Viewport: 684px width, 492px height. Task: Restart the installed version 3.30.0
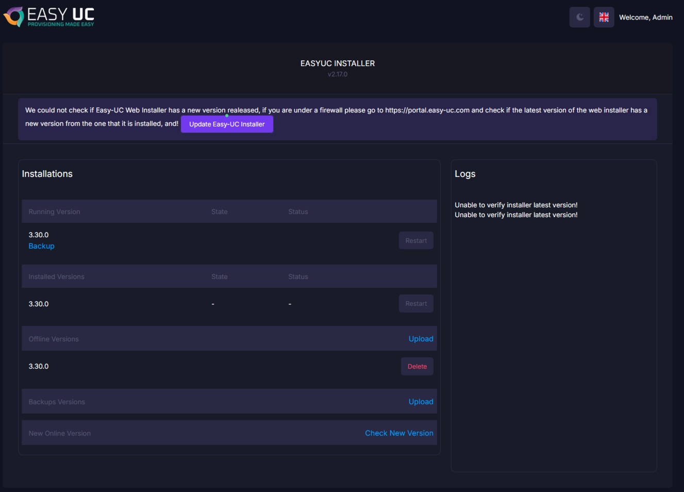(415, 304)
